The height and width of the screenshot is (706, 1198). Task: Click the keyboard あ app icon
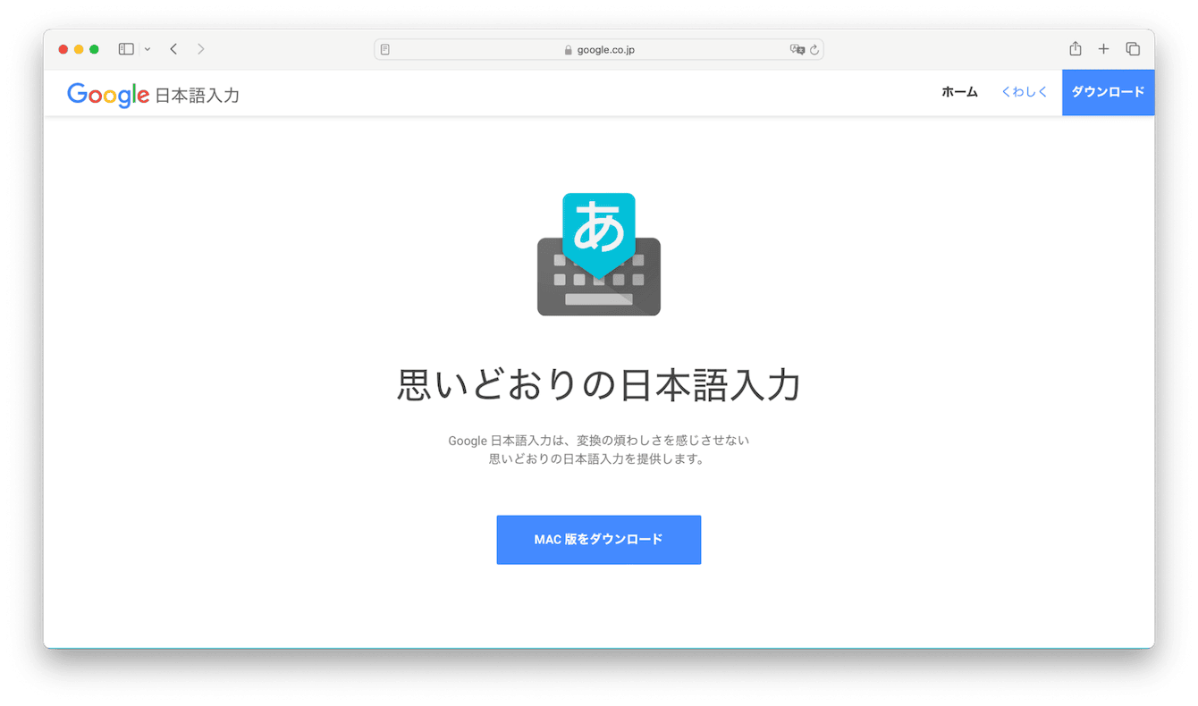pyautogui.click(x=599, y=254)
